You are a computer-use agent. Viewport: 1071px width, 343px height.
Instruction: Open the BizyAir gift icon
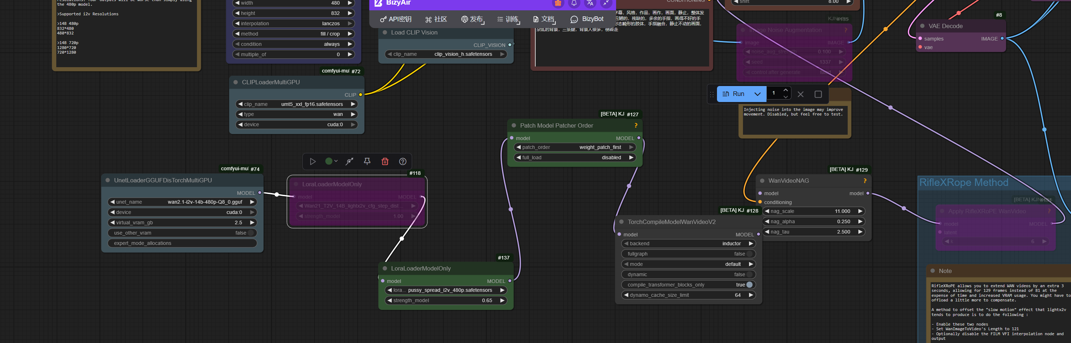click(558, 3)
